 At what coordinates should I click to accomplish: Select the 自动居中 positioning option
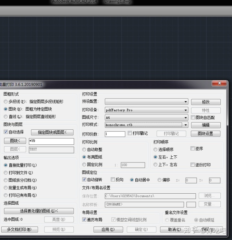[132, 180]
